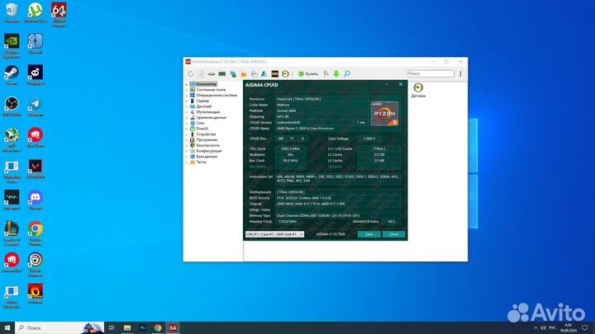Select DirectX in the sidebar tree
This screenshot has width=595, height=334.
[x=202, y=129]
